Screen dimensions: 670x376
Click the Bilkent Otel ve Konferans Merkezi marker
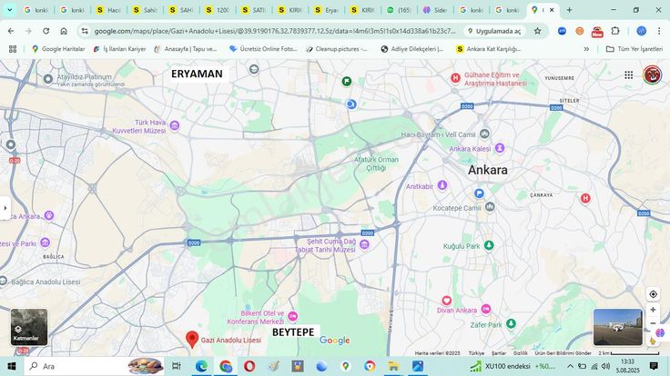pos(293,316)
